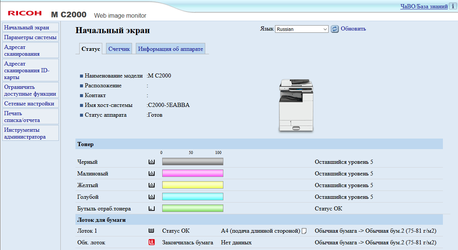
Task: Click Статус ОК in waste toner row
Action: click(329, 209)
